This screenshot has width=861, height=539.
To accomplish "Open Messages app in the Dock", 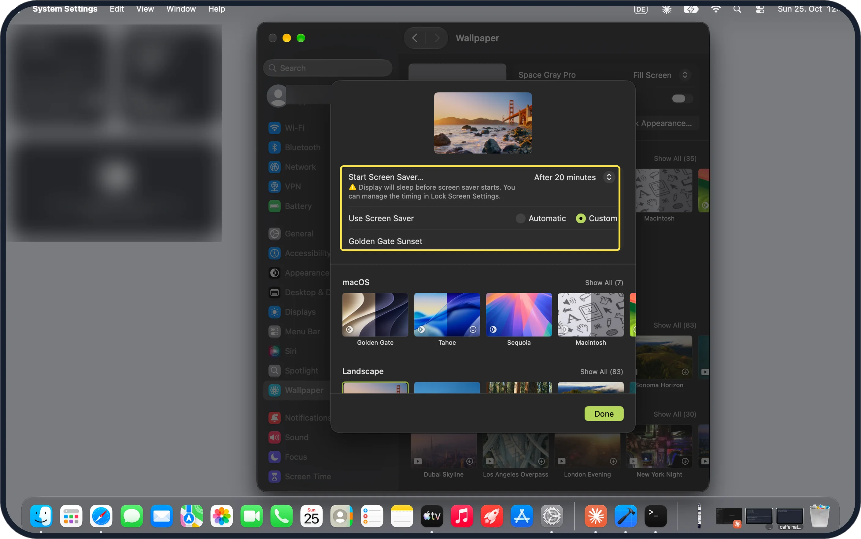I will [131, 516].
